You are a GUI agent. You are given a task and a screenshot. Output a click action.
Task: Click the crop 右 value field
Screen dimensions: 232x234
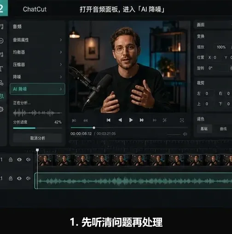229,94
